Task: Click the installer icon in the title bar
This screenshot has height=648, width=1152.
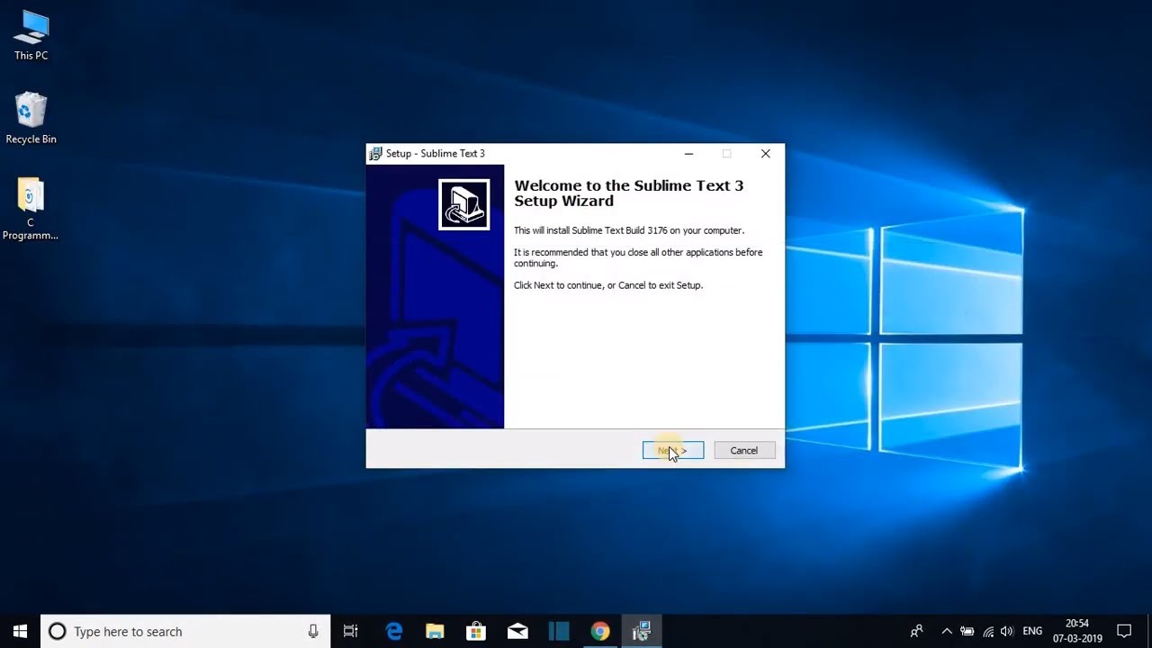Action: point(375,154)
